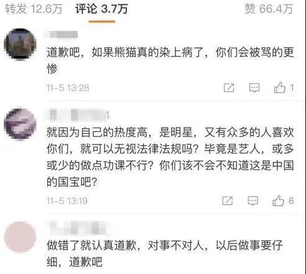Screen dimensions: 306x274
Task: Open the second commenter's blurred username
Action: tap(78, 115)
